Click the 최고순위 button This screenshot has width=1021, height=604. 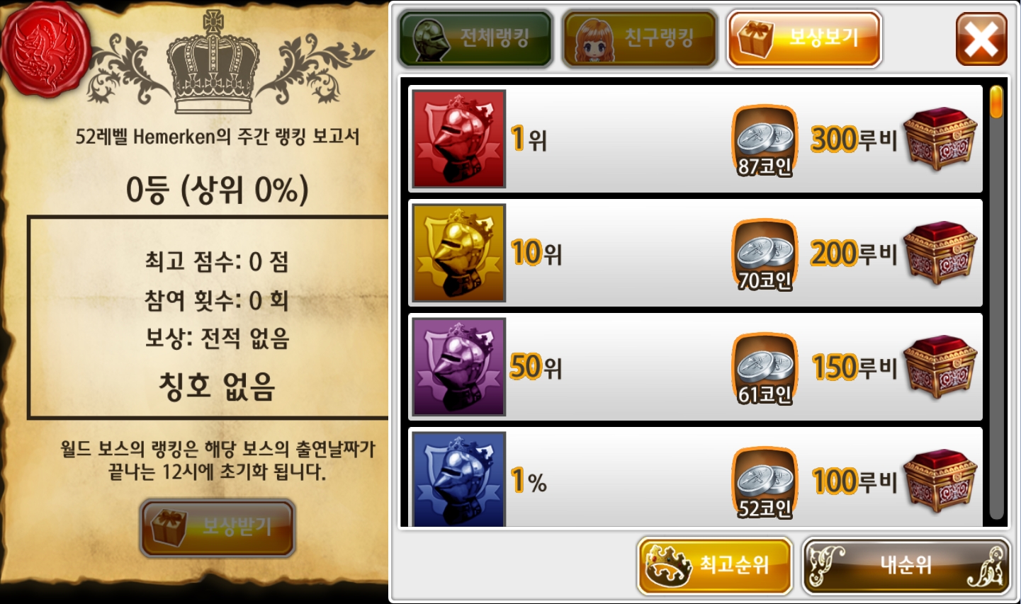click(x=714, y=565)
